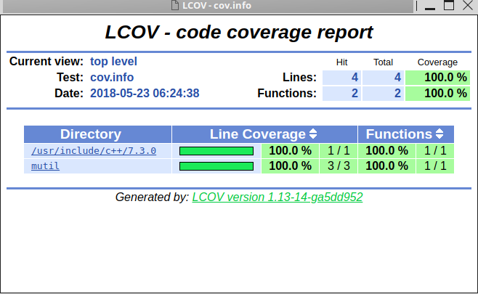This screenshot has width=478, height=294.
Task: Open the /usr/include/c++/7.3.0 directory link
Action: (94, 151)
